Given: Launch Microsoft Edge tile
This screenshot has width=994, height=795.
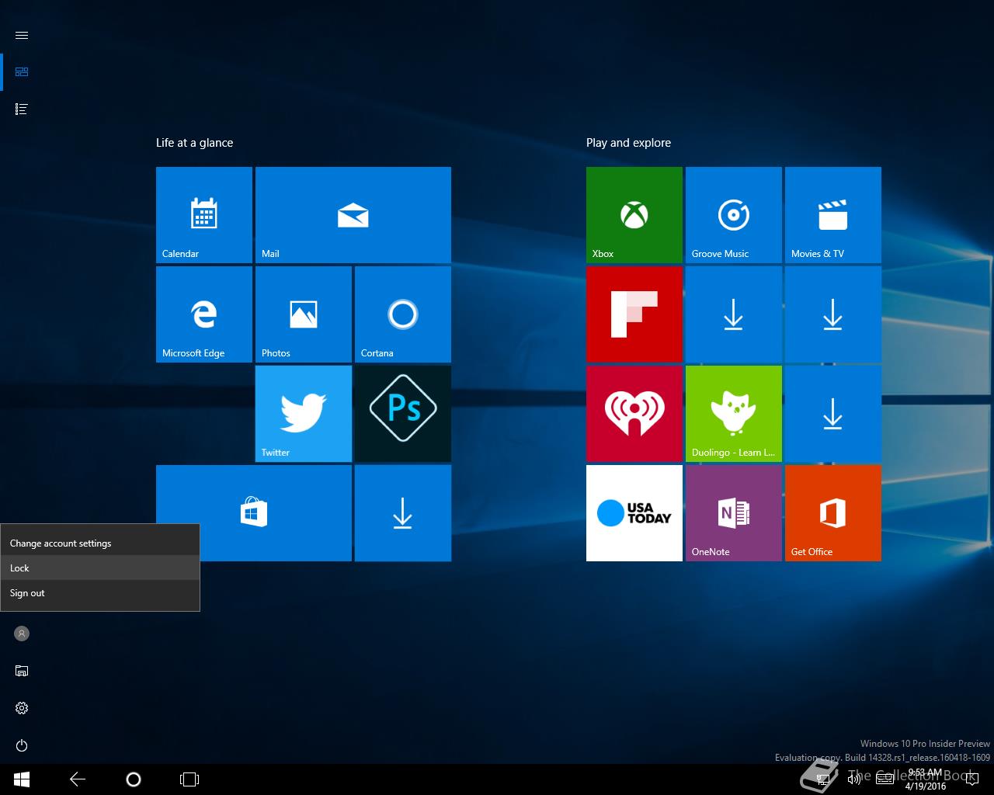Looking at the screenshot, I should click(x=204, y=314).
